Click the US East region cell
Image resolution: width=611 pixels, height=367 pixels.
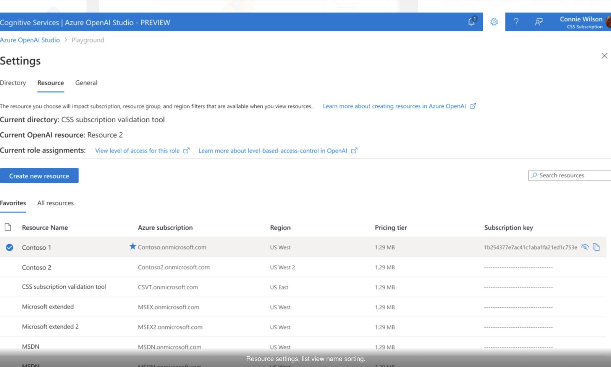[x=279, y=287]
